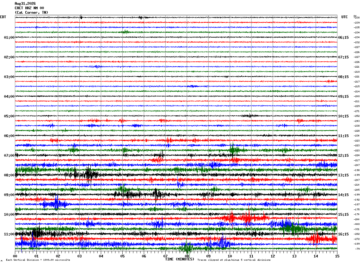Image resolution: width=361 pixels, height=264 pixels.
Task: Select minute 15 on the time axis
Action: coord(337,256)
